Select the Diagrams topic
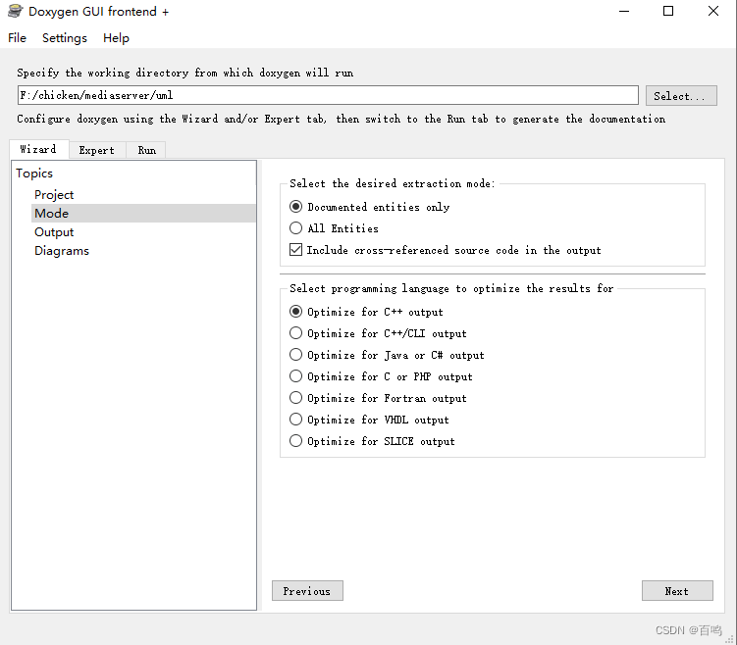737x645 pixels. 62,251
